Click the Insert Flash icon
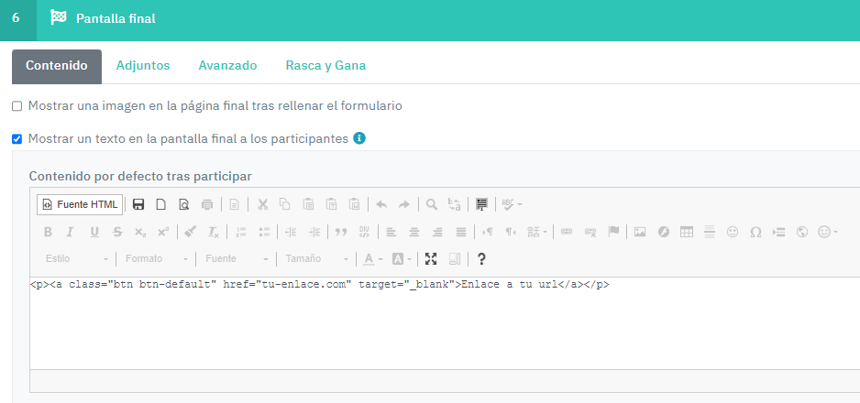This screenshot has width=860, height=403. (x=663, y=232)
